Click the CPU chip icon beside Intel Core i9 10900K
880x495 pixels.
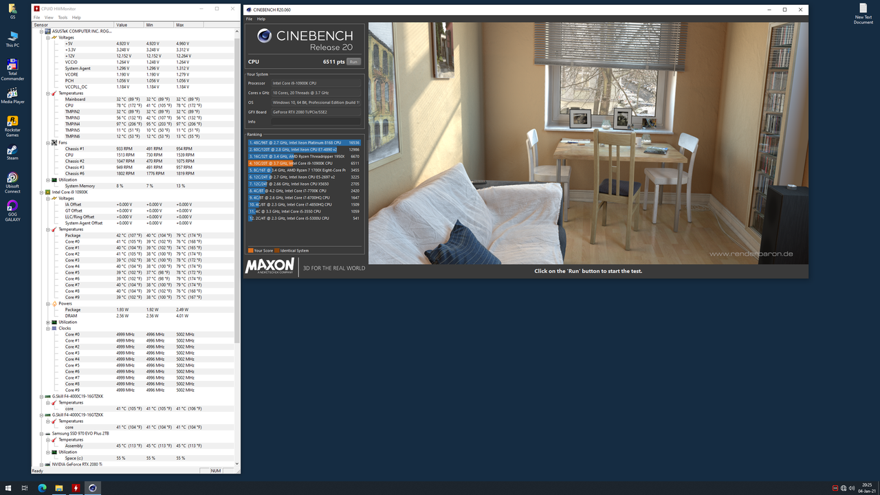pos(48,192)
